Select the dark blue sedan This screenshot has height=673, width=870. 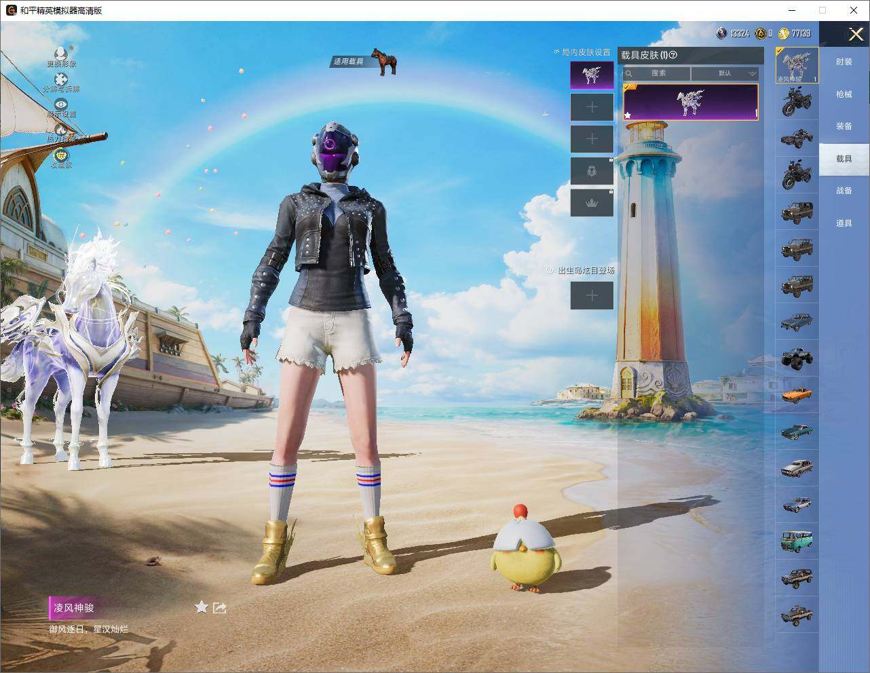(x=797, y=321)
